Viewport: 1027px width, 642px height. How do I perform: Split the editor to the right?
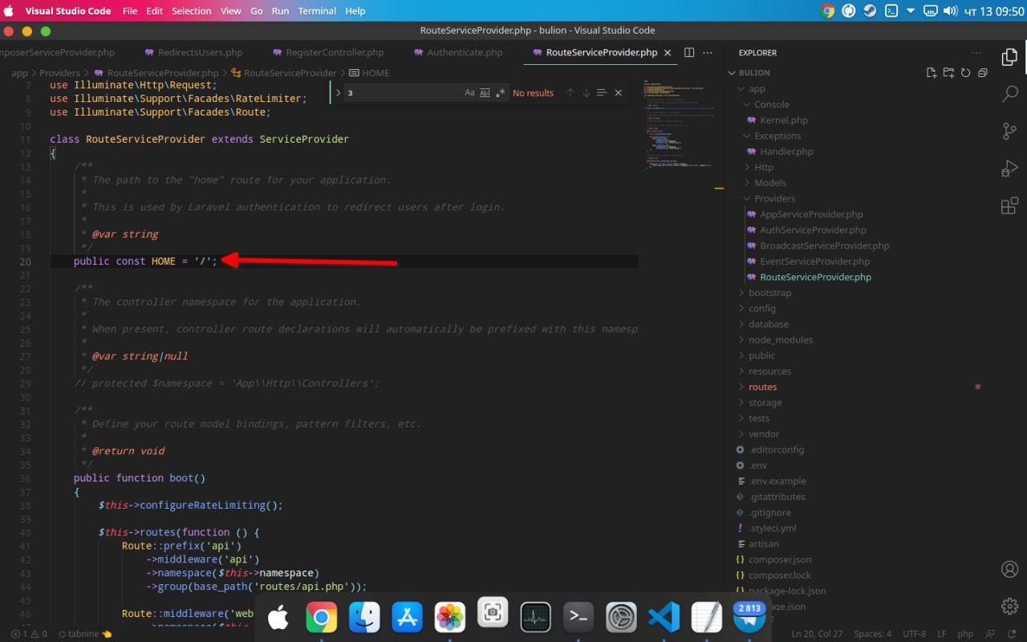tap(689, 53)
